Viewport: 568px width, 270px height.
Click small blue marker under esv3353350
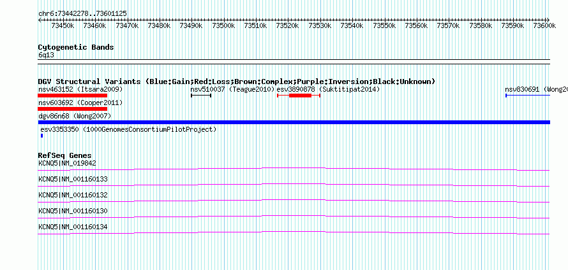click(42, 136)
